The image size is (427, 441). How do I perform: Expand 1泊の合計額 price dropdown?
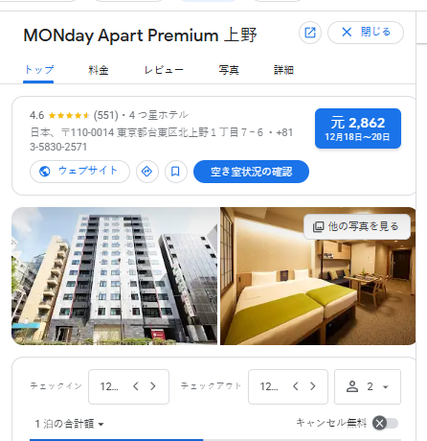[69, 424]
